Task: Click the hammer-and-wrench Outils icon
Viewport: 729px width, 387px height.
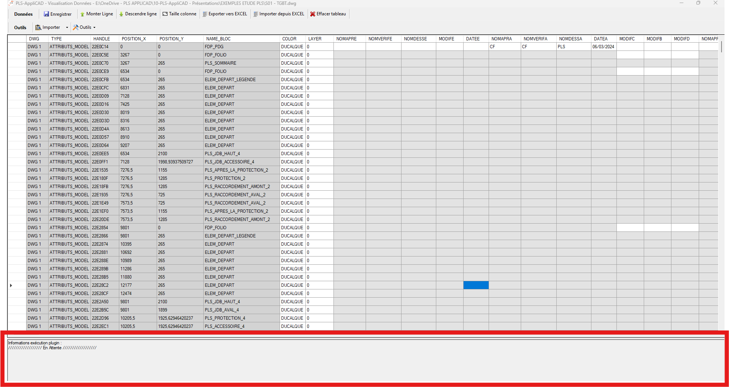Action: (x=75, y=27)
